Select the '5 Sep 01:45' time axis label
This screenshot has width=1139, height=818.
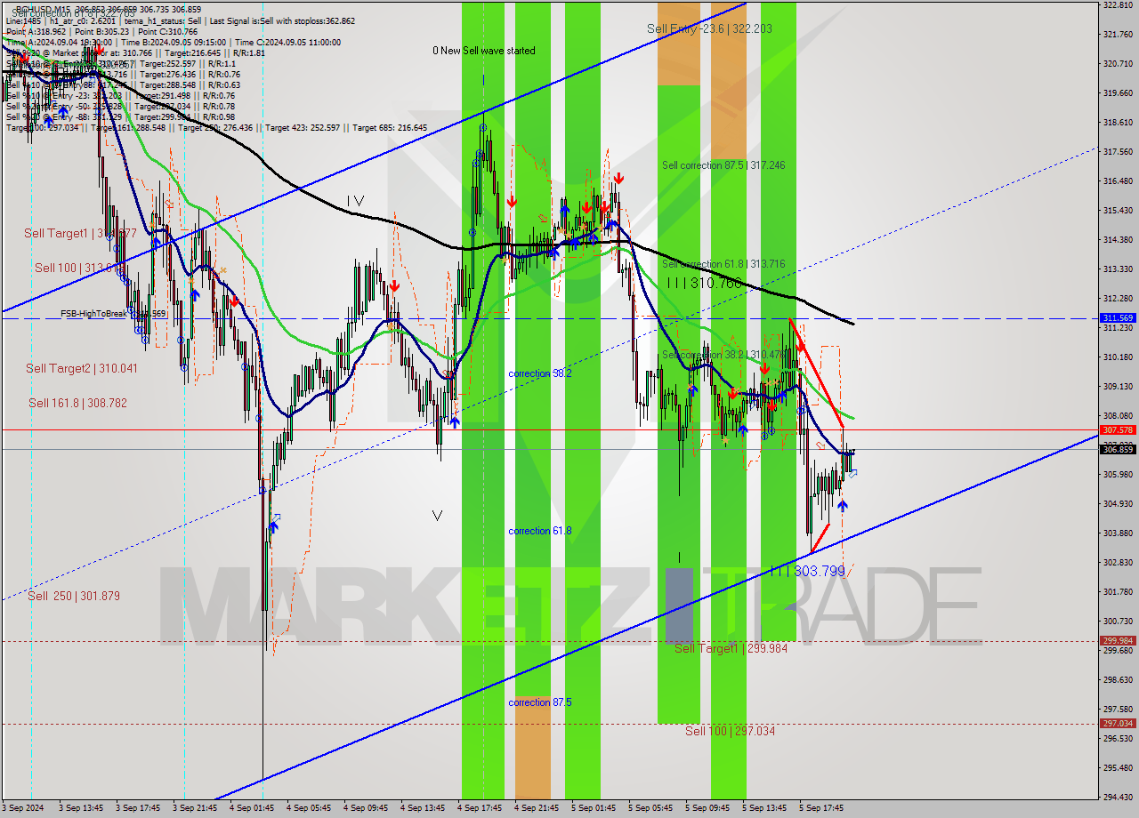tap(594, 808)
